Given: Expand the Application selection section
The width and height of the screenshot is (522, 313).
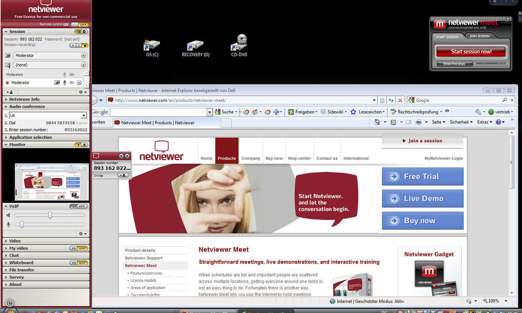Looking at the screenshot, I should pos(46,137).
